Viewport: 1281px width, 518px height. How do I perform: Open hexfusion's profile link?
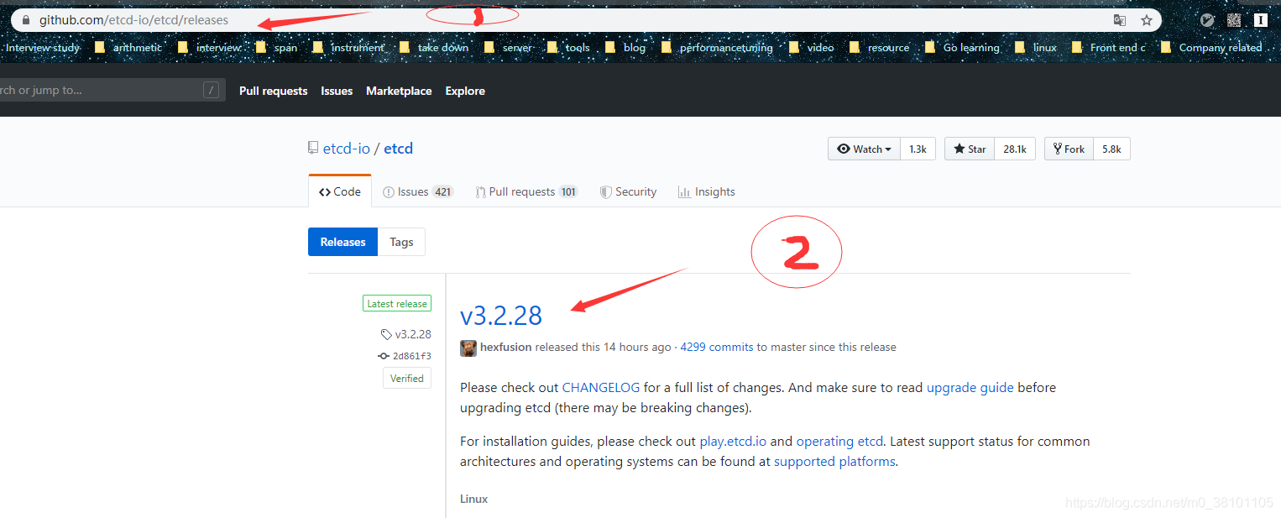click(505, 348)
